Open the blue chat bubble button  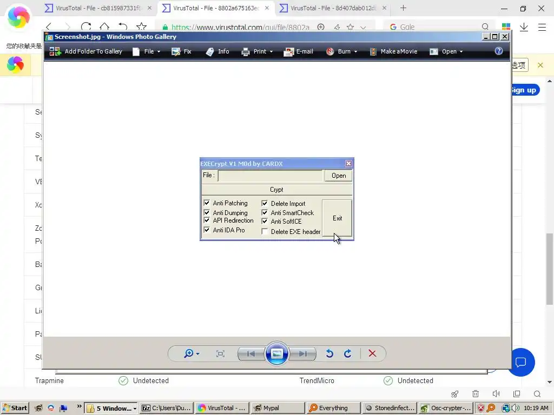coord(521,362)
